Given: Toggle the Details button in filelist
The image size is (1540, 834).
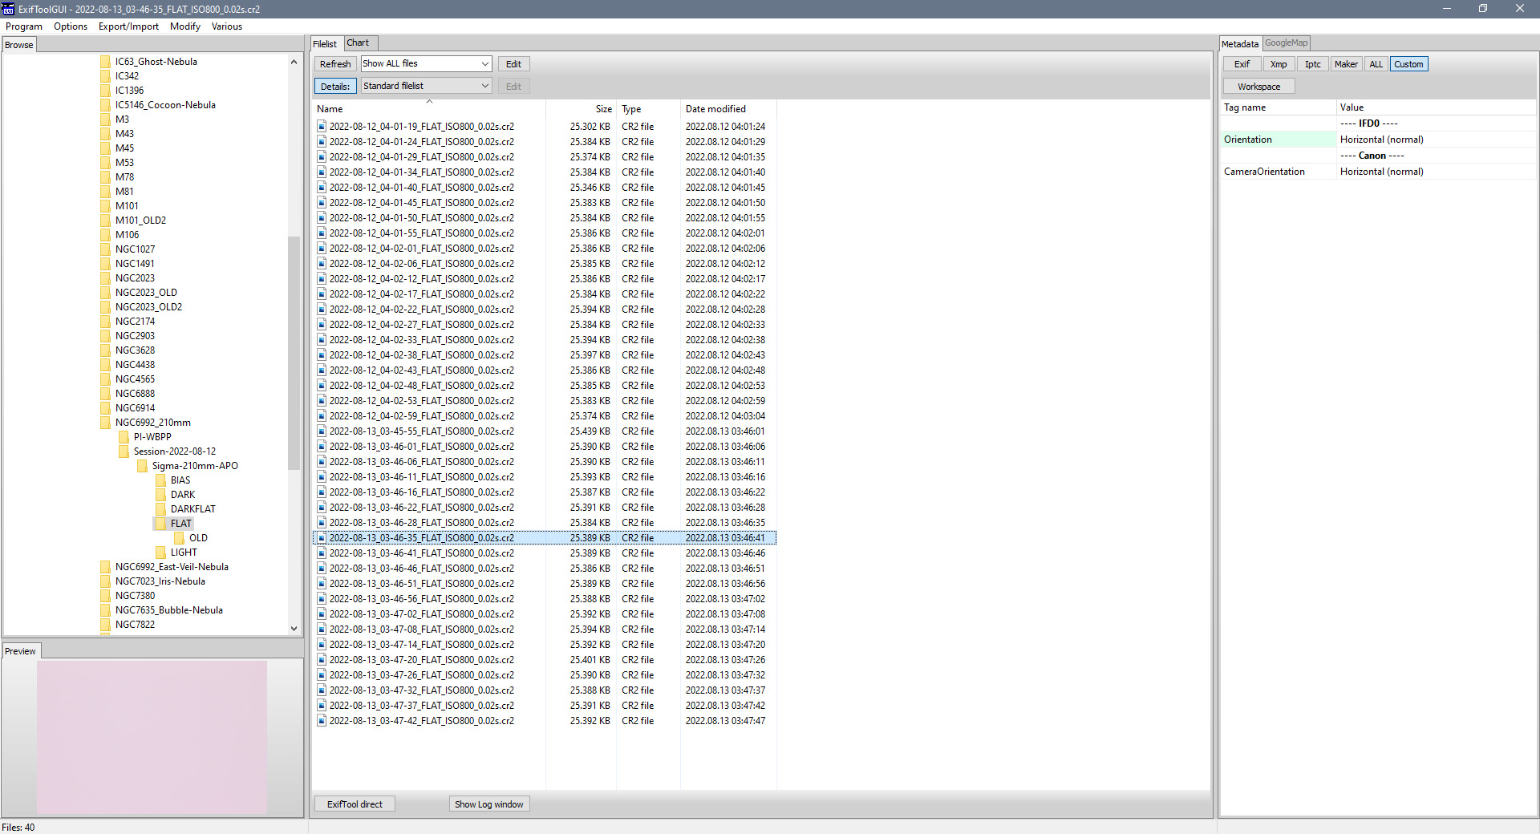Looking at the screenshot, I should click(335, 87).
